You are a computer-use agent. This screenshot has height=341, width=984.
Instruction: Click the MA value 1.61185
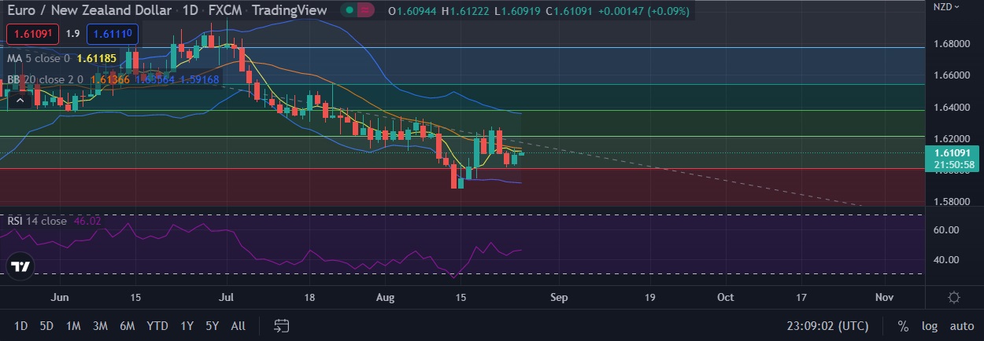click(x=97, y=58)
